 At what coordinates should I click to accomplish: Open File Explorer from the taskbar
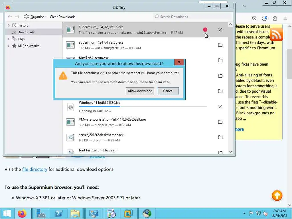(x=75, y=213)
